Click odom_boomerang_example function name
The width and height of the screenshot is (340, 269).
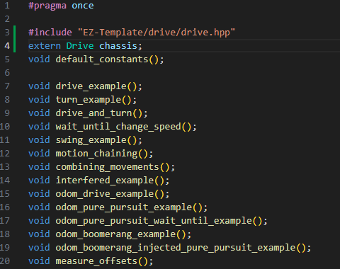point(115,234)
